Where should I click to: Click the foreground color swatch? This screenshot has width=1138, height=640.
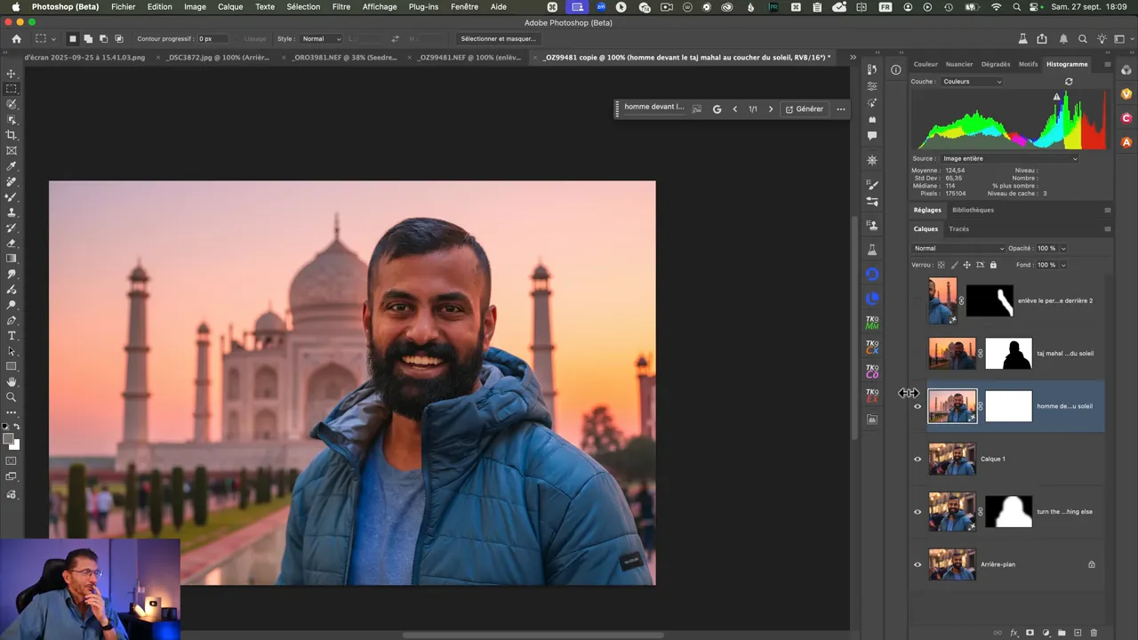(x=8, y=439)
